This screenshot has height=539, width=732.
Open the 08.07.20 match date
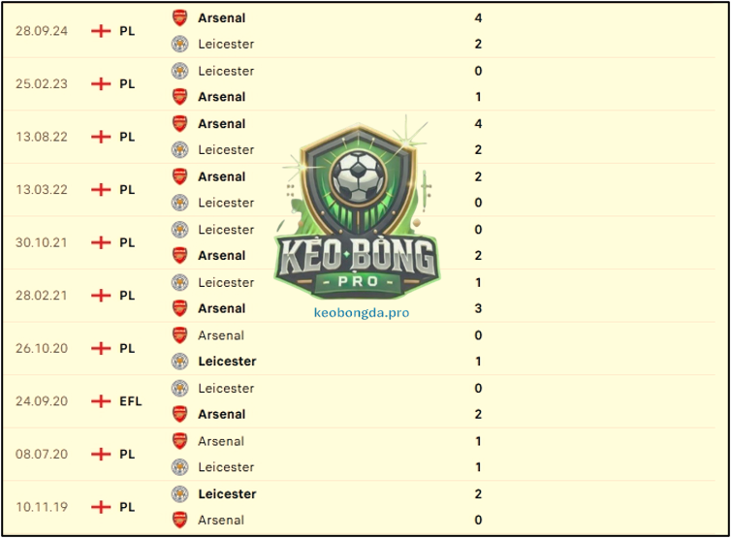[x=42, y=454]
